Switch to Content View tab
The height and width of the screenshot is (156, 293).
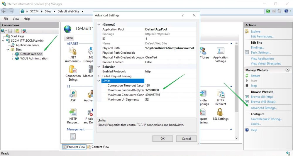tap(98, 147)
